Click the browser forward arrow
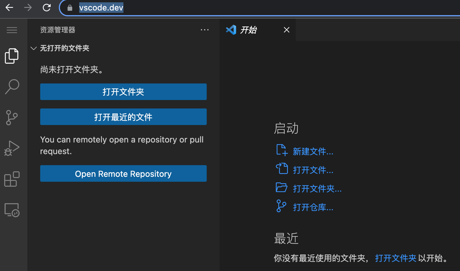Screen dimensions: 460x271 click(28, 8)
